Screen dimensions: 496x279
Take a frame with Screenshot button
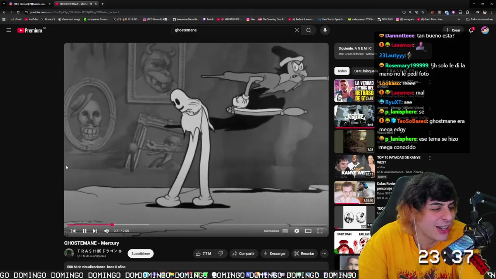271,231
